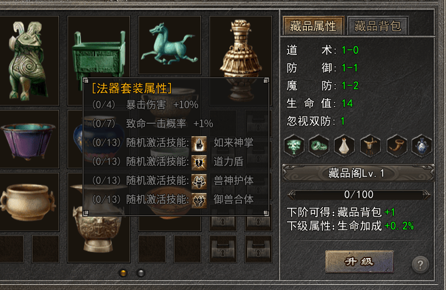Click the 兽神护体 skill icon
The image size is (446, 290).
[199, 182]
